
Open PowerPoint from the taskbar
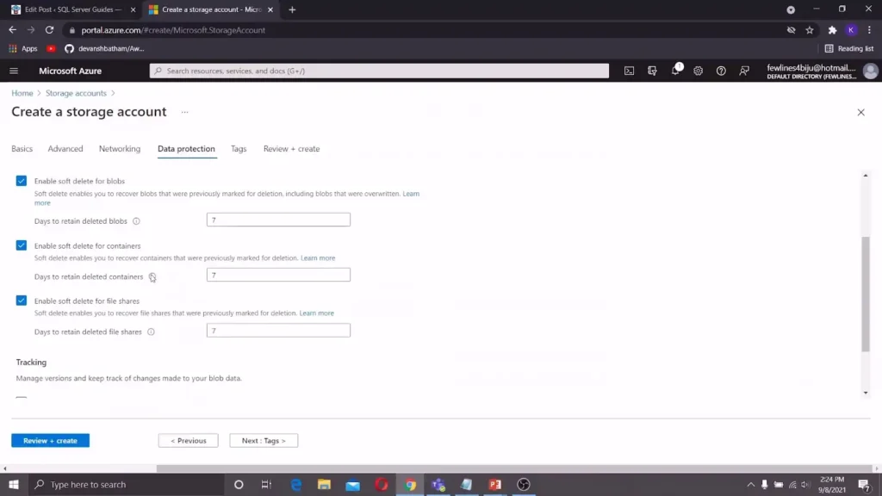point(495,484)
